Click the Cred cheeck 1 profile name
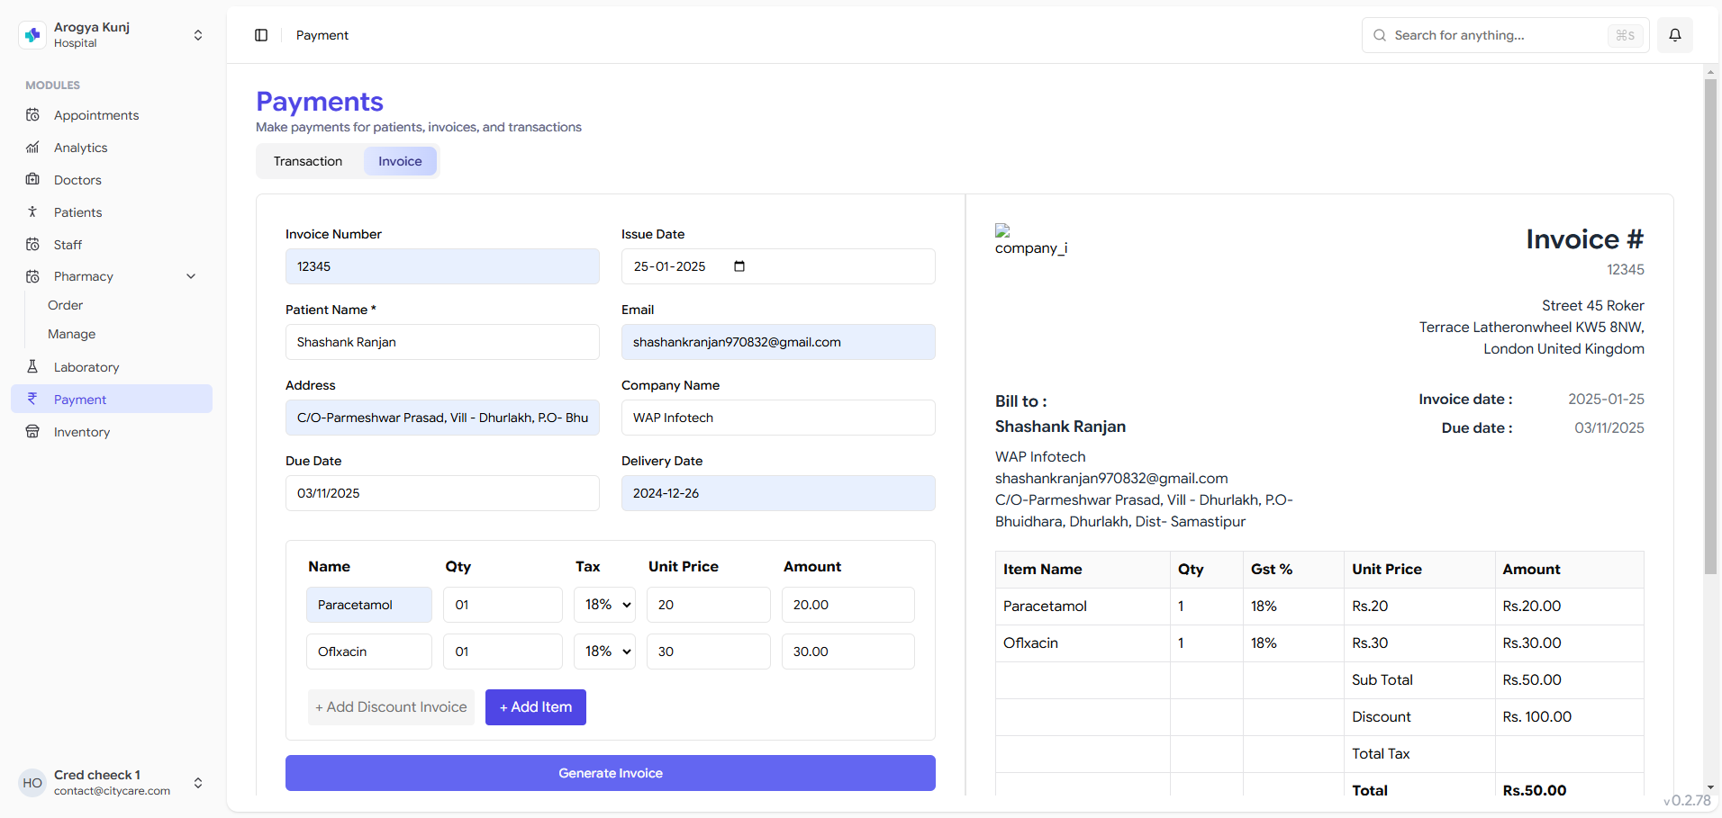Screen dimensions: 1722x818 (x=97, y=775)
